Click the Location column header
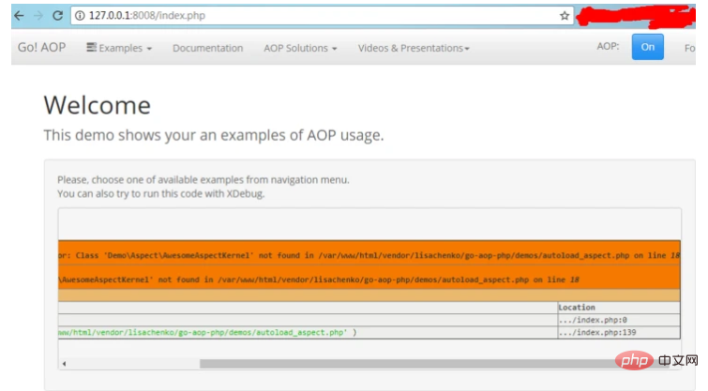Viewport: 708px width, 391px height. pos(576,307)
